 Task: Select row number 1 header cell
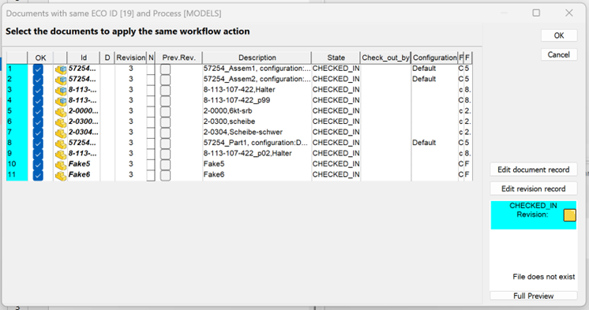pos(17,69)
